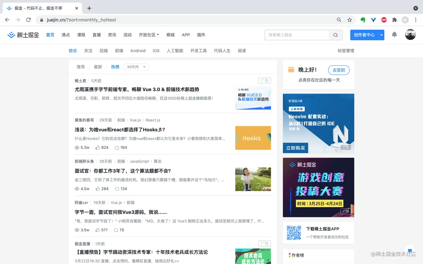Click the 稀土掘金 logo in header
This screenshot has width=423, height=264.
pos(23,35)
